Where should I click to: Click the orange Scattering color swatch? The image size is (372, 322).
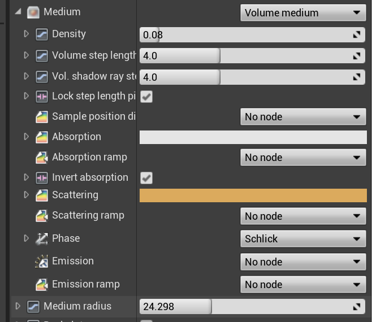(x=253, y=195)
